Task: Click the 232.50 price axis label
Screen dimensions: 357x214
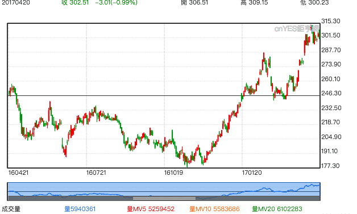Action: coord(331,108)
